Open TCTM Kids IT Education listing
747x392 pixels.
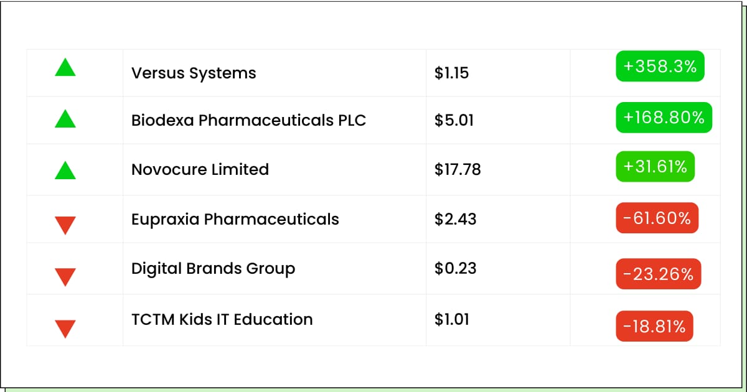tap(222, 319)
